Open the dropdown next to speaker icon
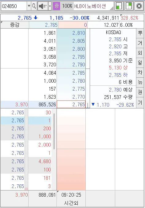The height and width of the screenshot is (208, 145). 50,6
